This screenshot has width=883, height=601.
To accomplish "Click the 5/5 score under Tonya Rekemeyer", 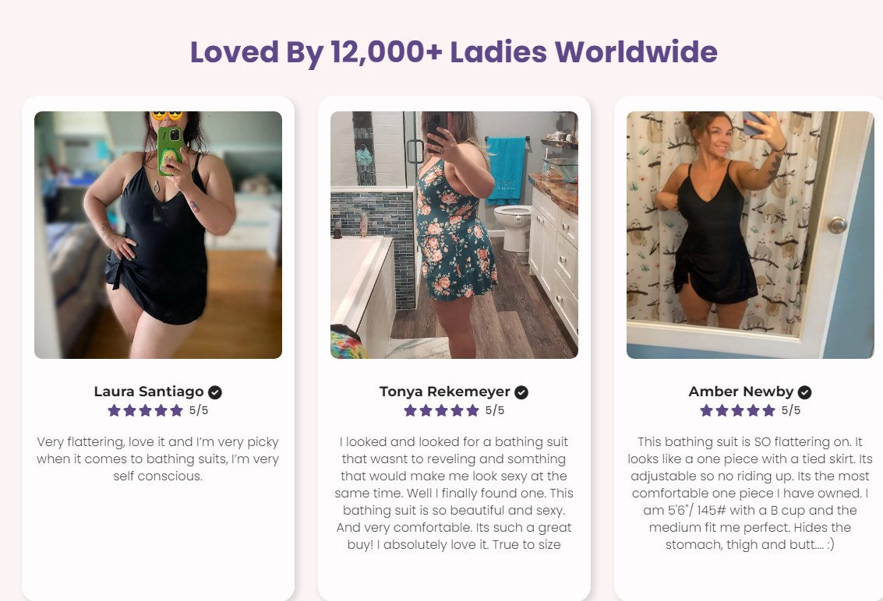I will click(495, 410).
